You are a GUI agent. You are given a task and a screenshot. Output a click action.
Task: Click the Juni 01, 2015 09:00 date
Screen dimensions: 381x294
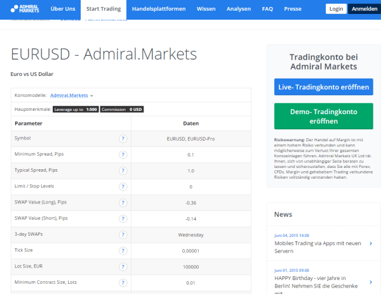292,271
